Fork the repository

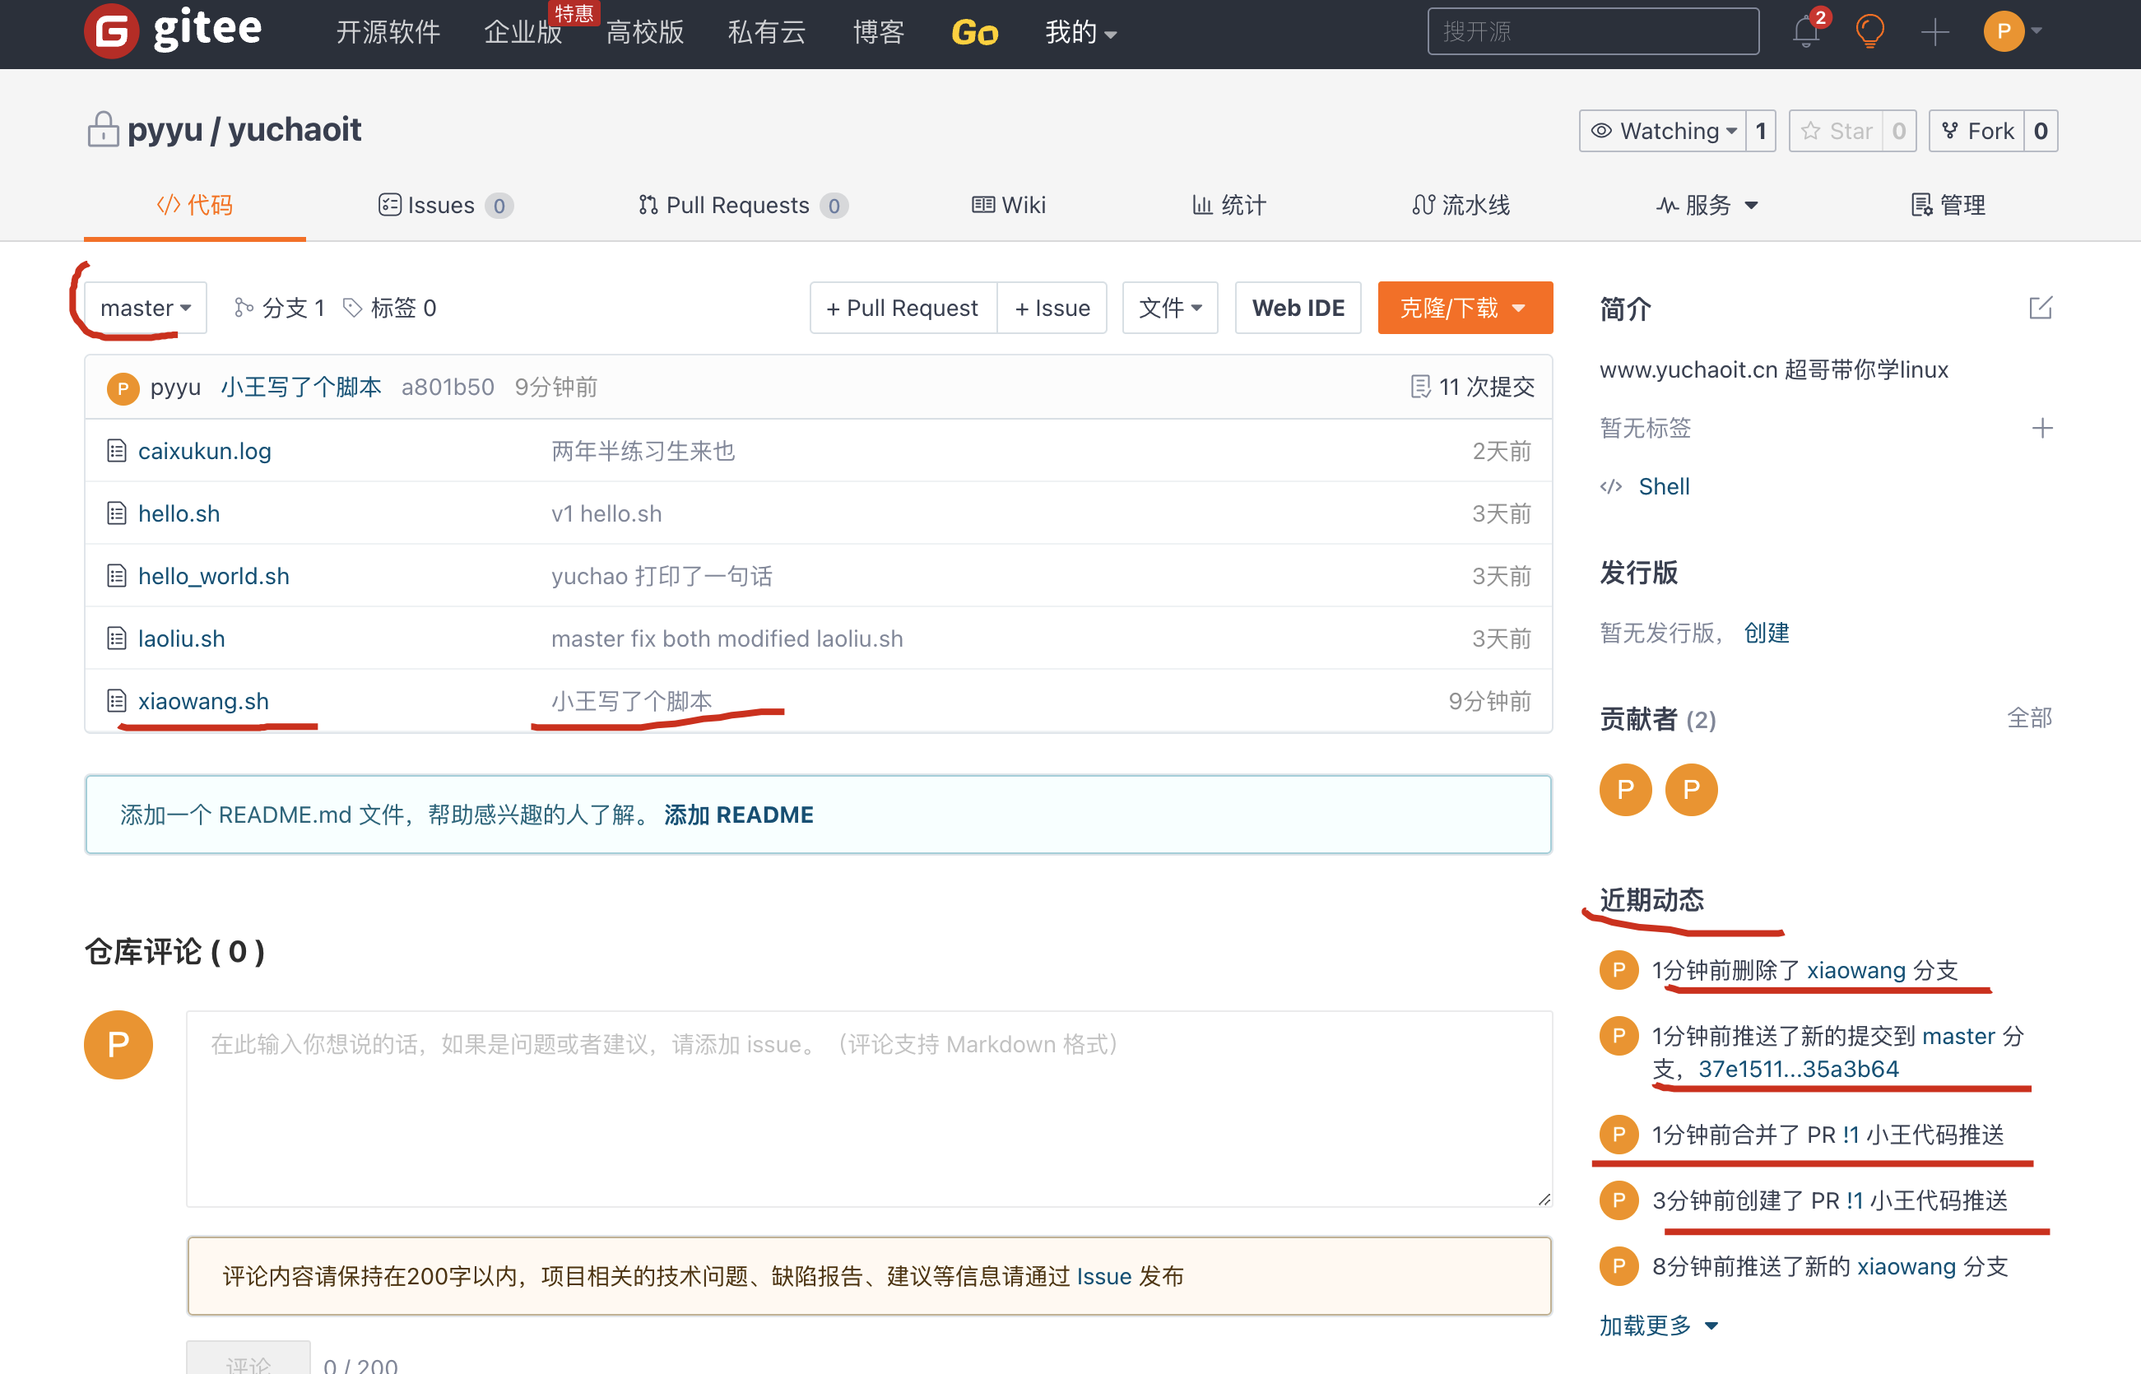1977,131
